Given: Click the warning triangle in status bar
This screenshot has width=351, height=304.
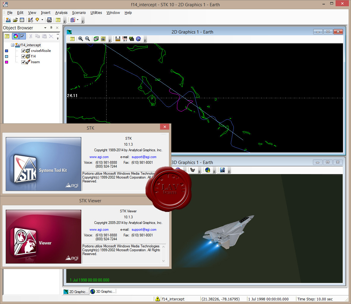Looking at the screenshot, I should [x=157, y=299].
